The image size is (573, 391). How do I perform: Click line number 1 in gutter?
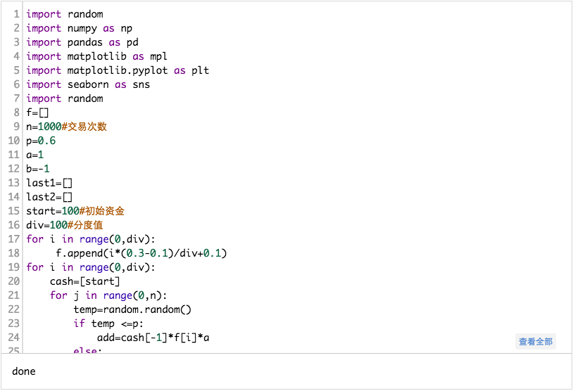[16, 14]
